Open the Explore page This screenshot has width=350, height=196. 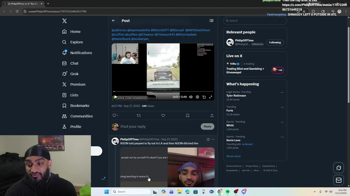click(72, 42)
